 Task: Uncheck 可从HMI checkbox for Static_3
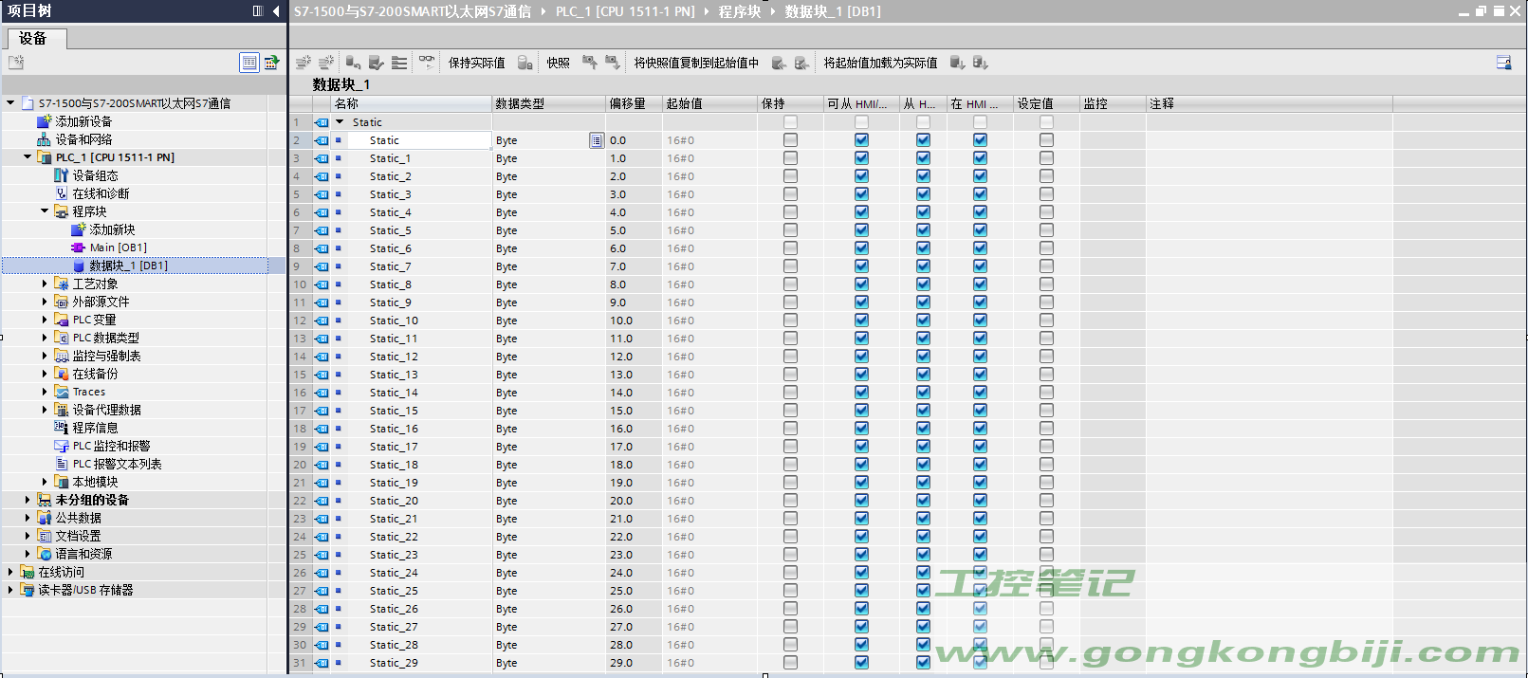pos(861,194)
